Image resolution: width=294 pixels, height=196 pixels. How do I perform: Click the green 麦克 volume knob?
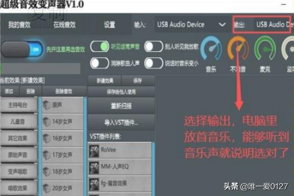265,49
